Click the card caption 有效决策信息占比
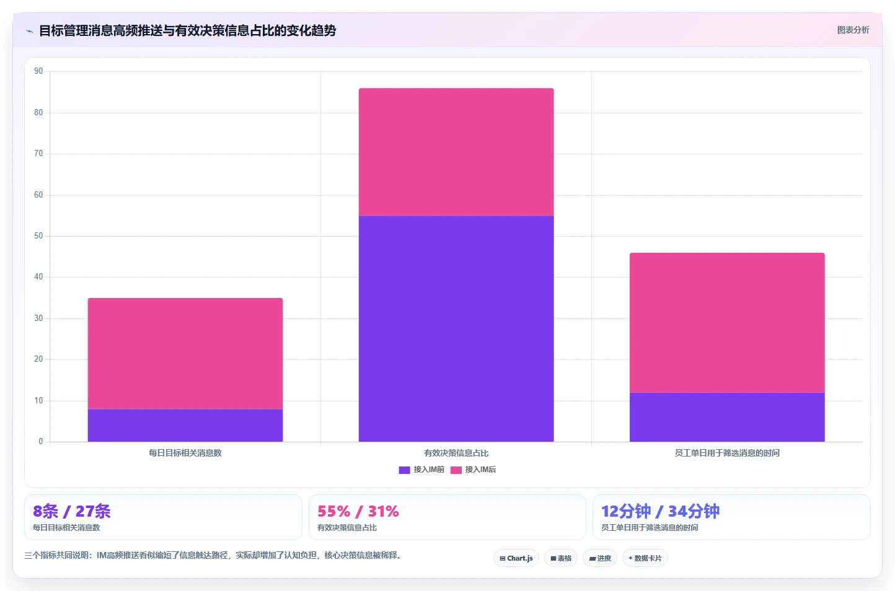The image size is (895, 591). coord(347,528)
